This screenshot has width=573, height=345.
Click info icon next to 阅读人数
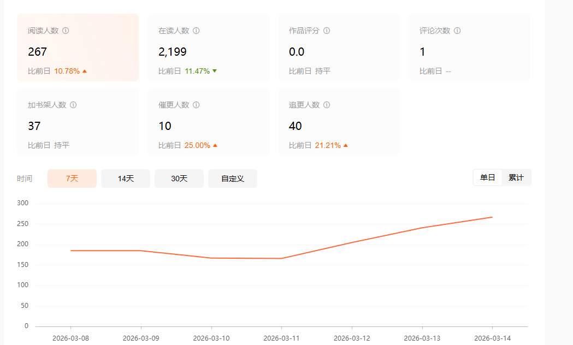tap(66, 31)
